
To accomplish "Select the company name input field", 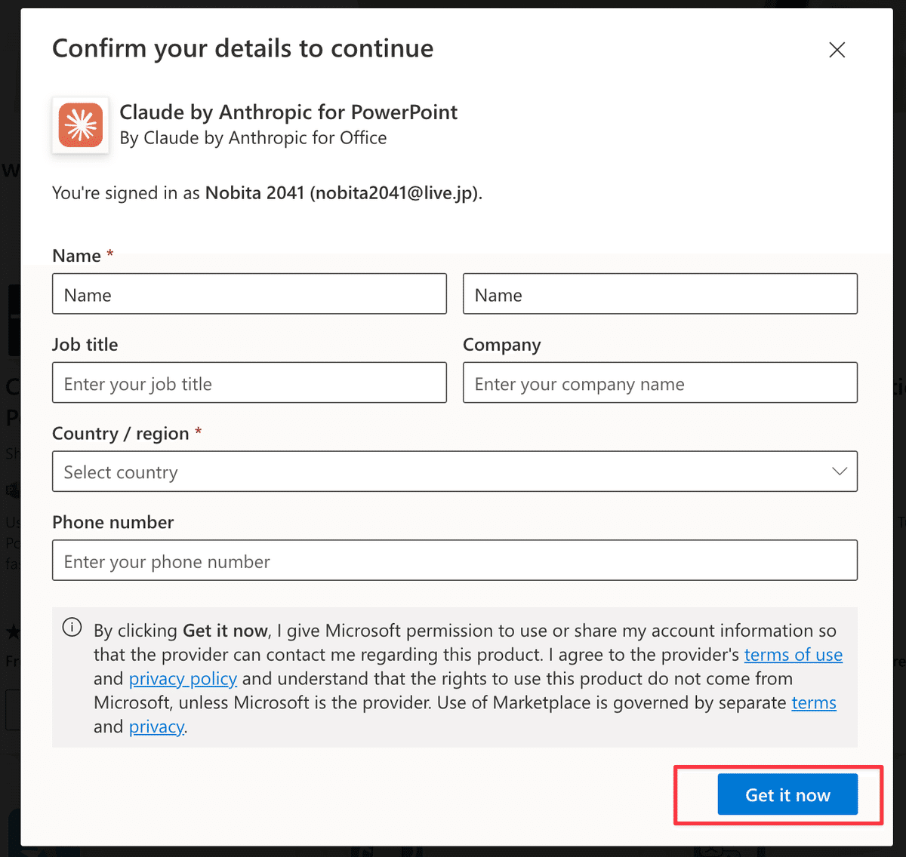I will coord(659,383).
